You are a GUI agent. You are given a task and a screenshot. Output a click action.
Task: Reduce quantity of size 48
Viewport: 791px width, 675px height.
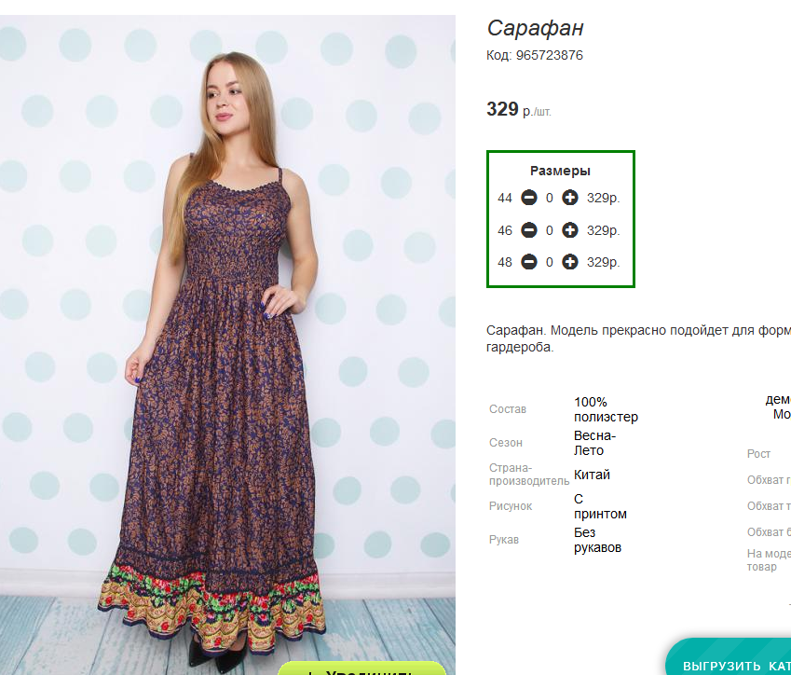click(x=528, y=262)
